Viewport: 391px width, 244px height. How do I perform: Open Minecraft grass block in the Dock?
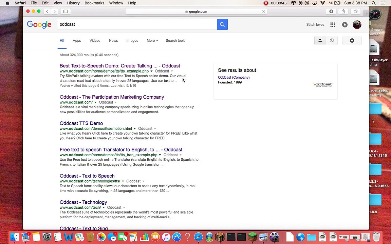(x=253, y=237)
